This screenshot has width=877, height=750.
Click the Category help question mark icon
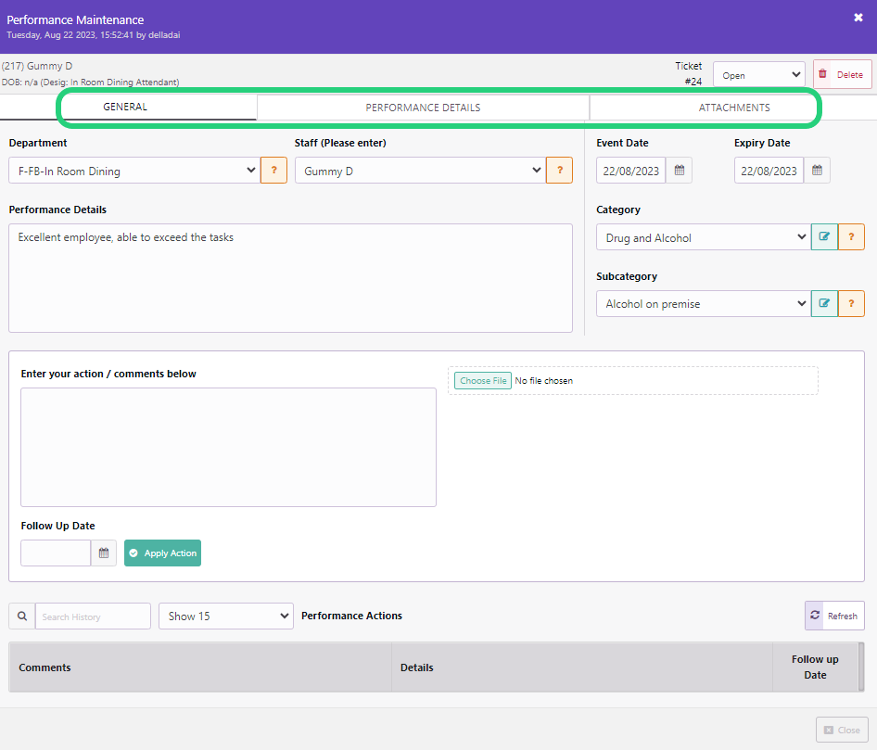click(851, 236)
